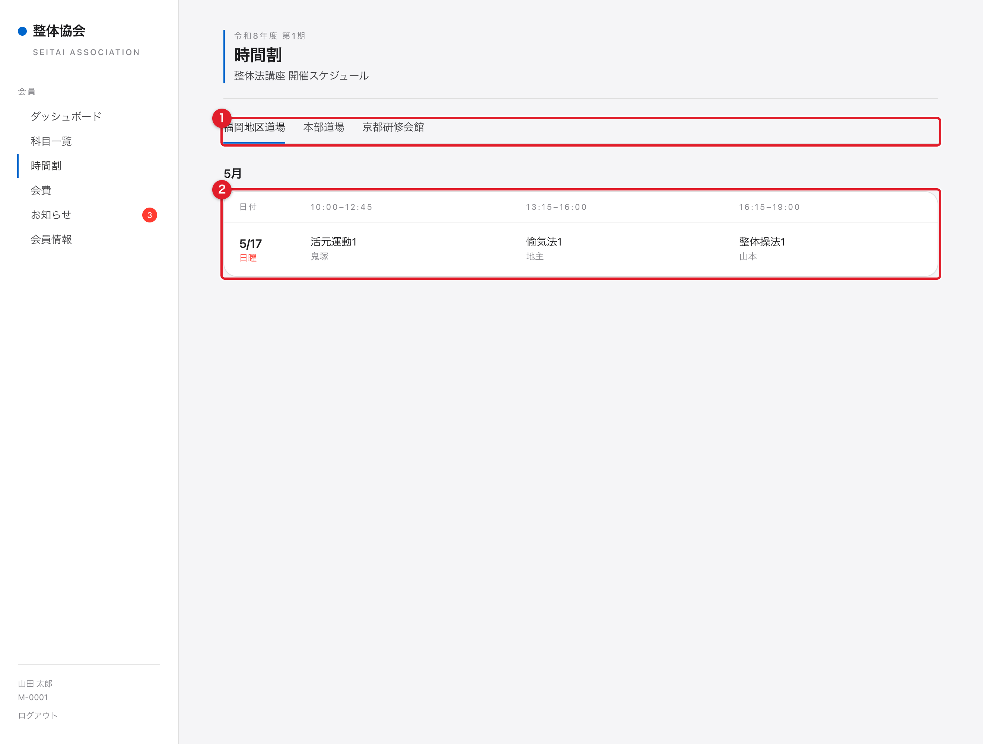
Task: Click instructor name 鬼塚
Action: (x=319, y=256)
